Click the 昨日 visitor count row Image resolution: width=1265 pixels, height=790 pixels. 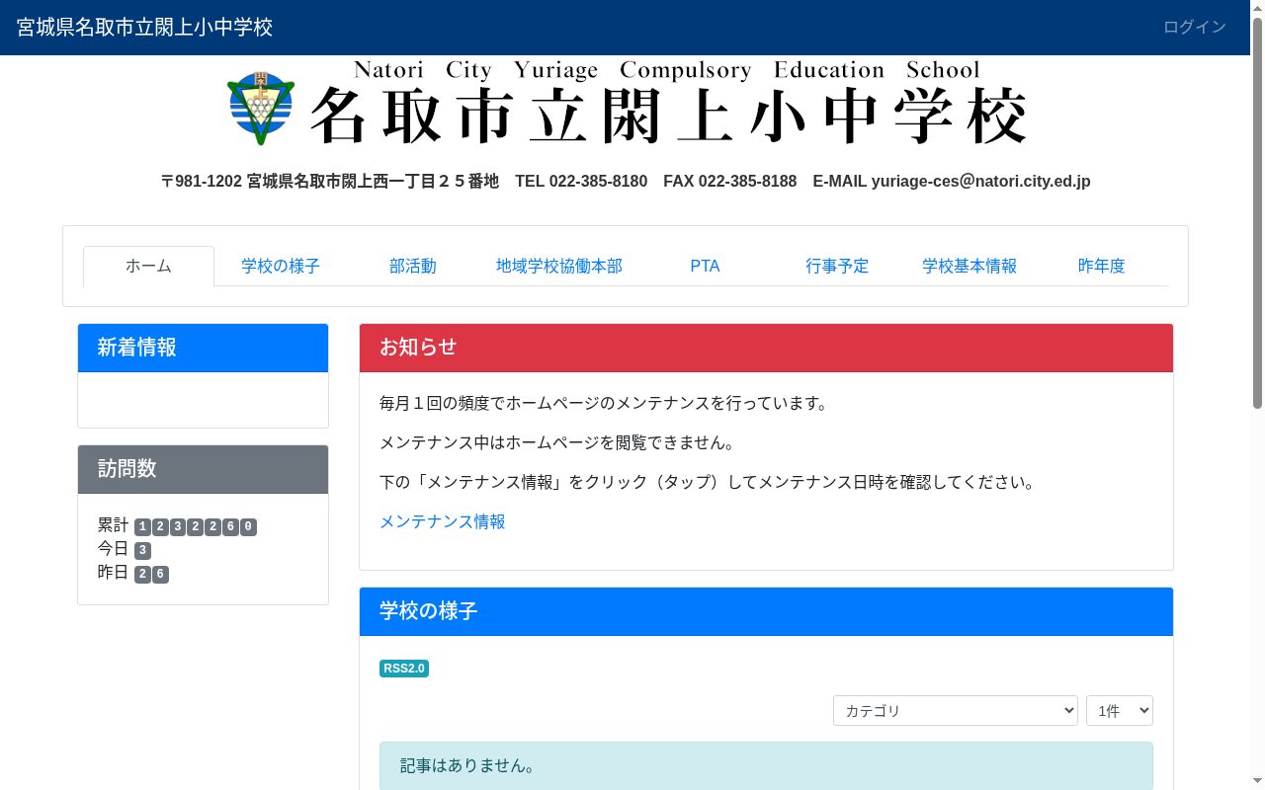click(133, 573)
